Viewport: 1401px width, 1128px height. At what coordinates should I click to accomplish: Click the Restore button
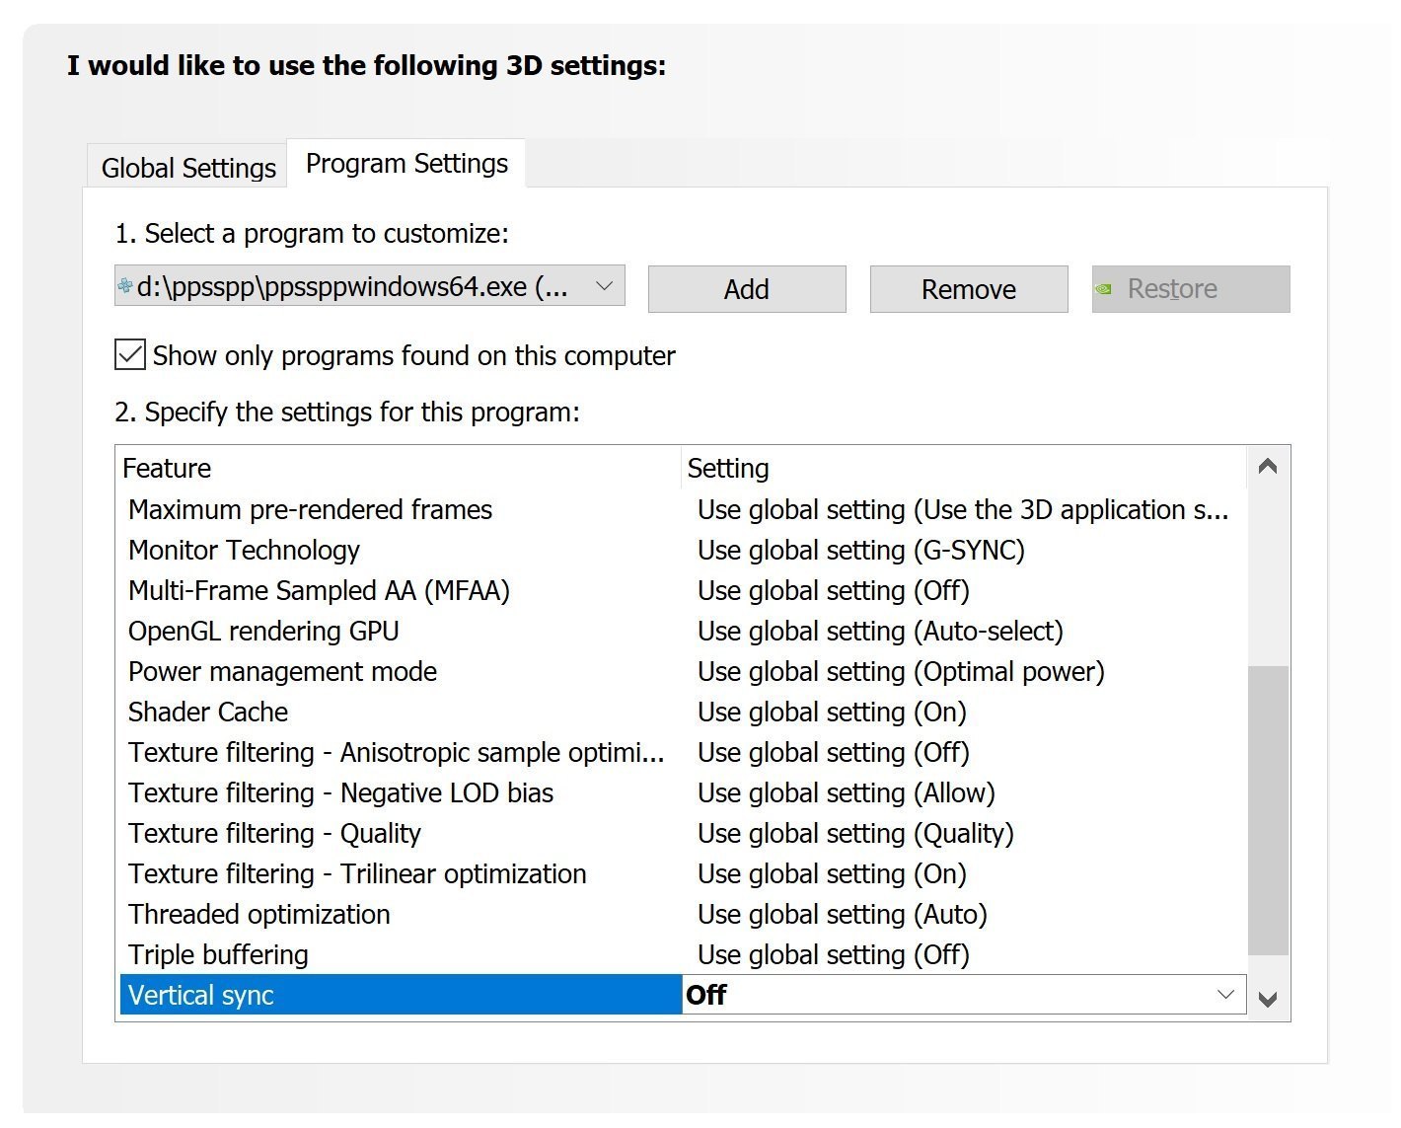click(1191, 289)
